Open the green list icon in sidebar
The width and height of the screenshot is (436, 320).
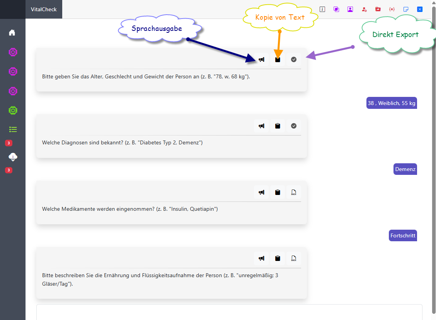pyautogui.click(x=13, y=129)
